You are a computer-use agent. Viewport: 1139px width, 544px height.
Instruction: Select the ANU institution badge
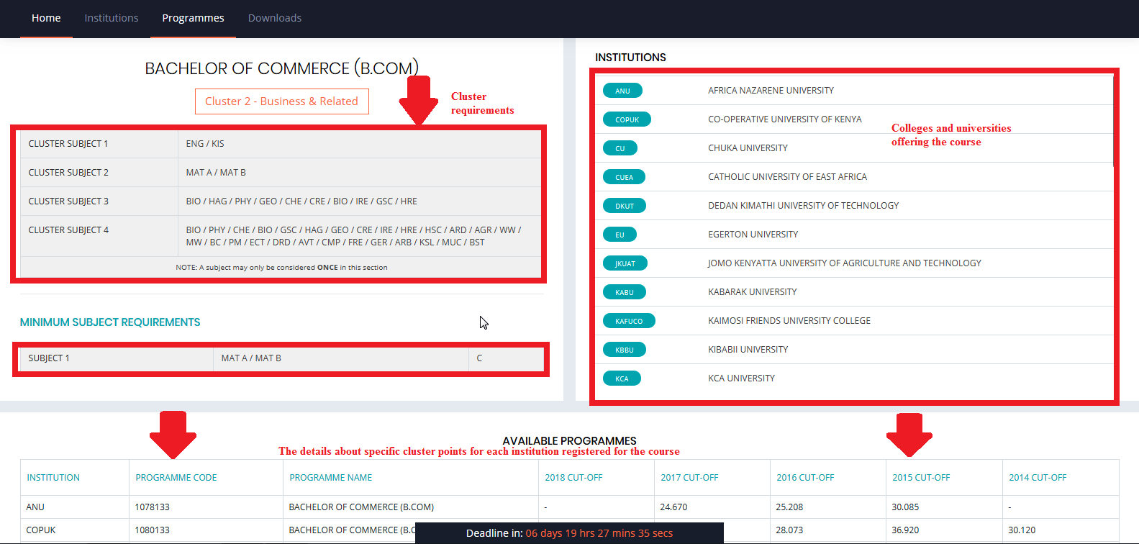pos(622,91)
